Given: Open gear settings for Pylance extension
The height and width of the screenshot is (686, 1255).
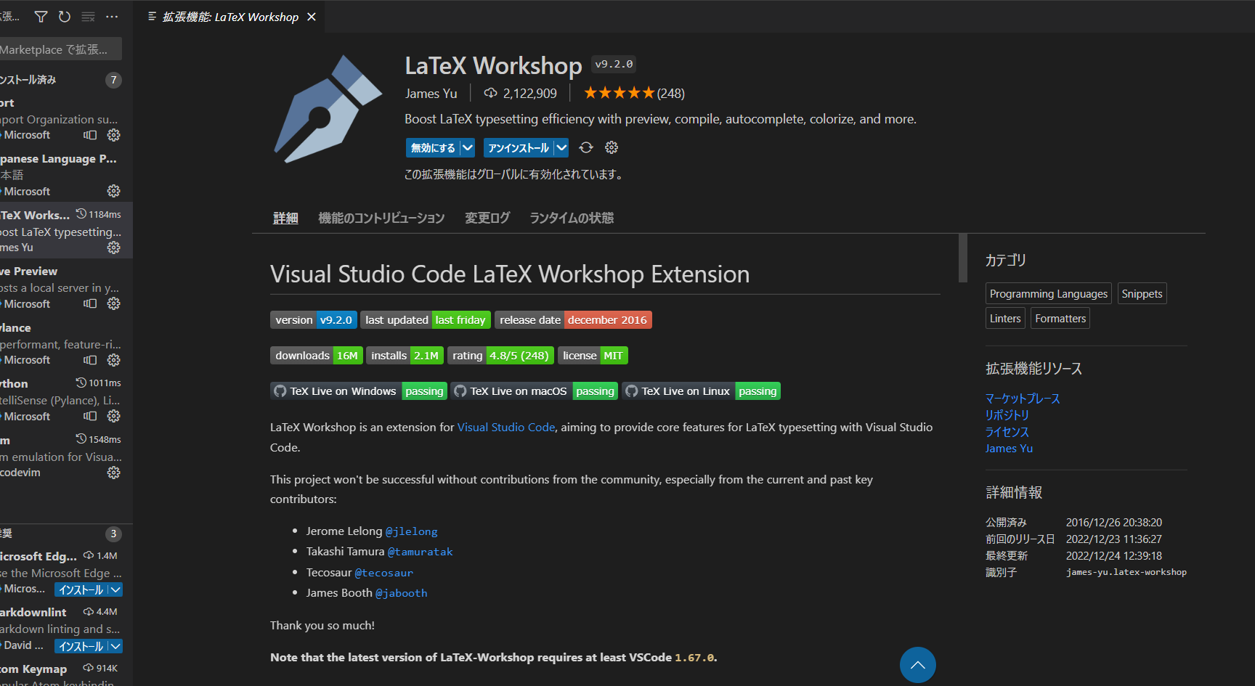Looking at the screenshot, I should 114,360.
